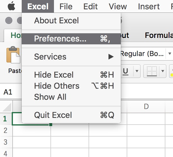This screenshot has width=173, height=157.
Task: Open underline style dropdown arrow
Action: point(137,71)
